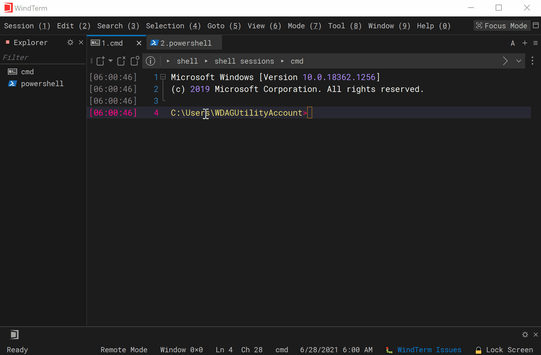Click the right chevron in address bar
This screenshot has width=541, height=355.
pyautogui.click(x=505, y=61)
